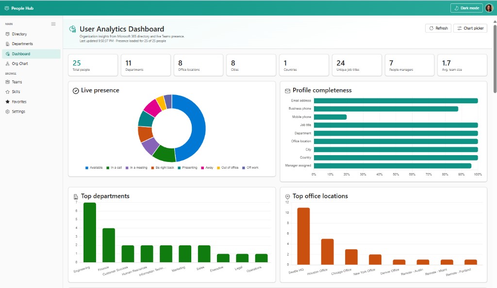Toggle Dark mode
The width and height of the screenshot is (497, 288).
pyautogui.click(x=466, y=8)
